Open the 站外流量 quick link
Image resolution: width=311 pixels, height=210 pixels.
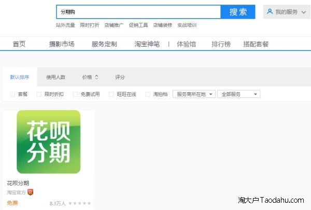click(x=65, y=25)
